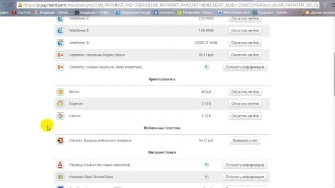
Task: Click the secure padlock icon in address bar
Action: 20,5
